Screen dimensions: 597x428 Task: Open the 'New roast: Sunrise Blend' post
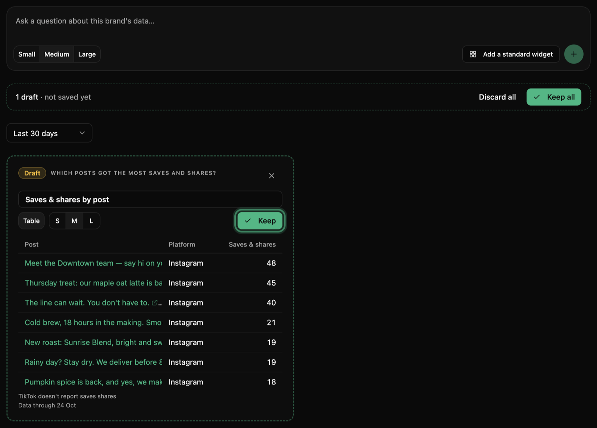pos(93,342)
